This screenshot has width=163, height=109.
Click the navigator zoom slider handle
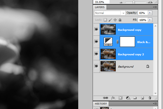click(134, 2)
